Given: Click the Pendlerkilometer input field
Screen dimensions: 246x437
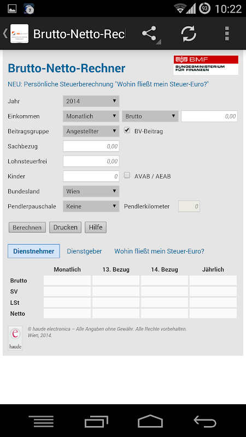Looking at the screenshot, I should [189, 206].
